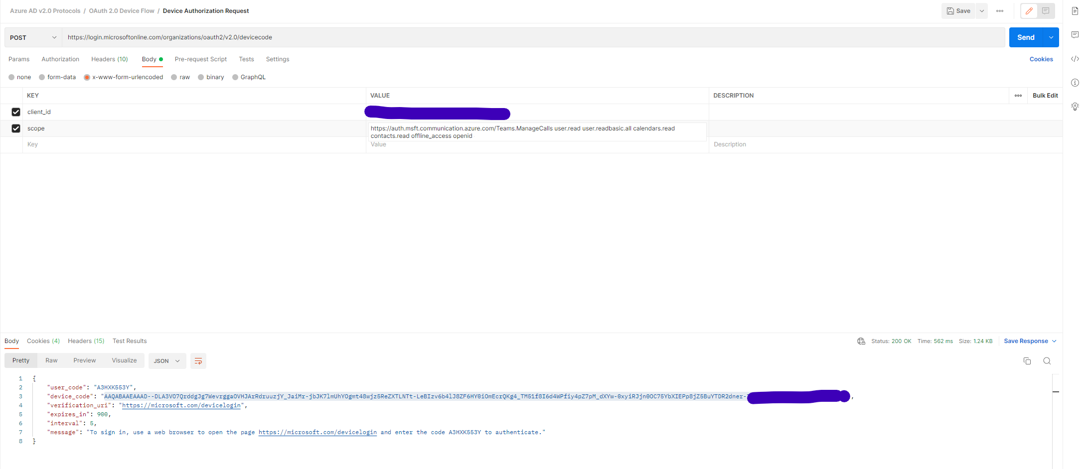Click Bulk Edit
The height and width of the screenshot is (469, 1087).
tap(1045, 96)
